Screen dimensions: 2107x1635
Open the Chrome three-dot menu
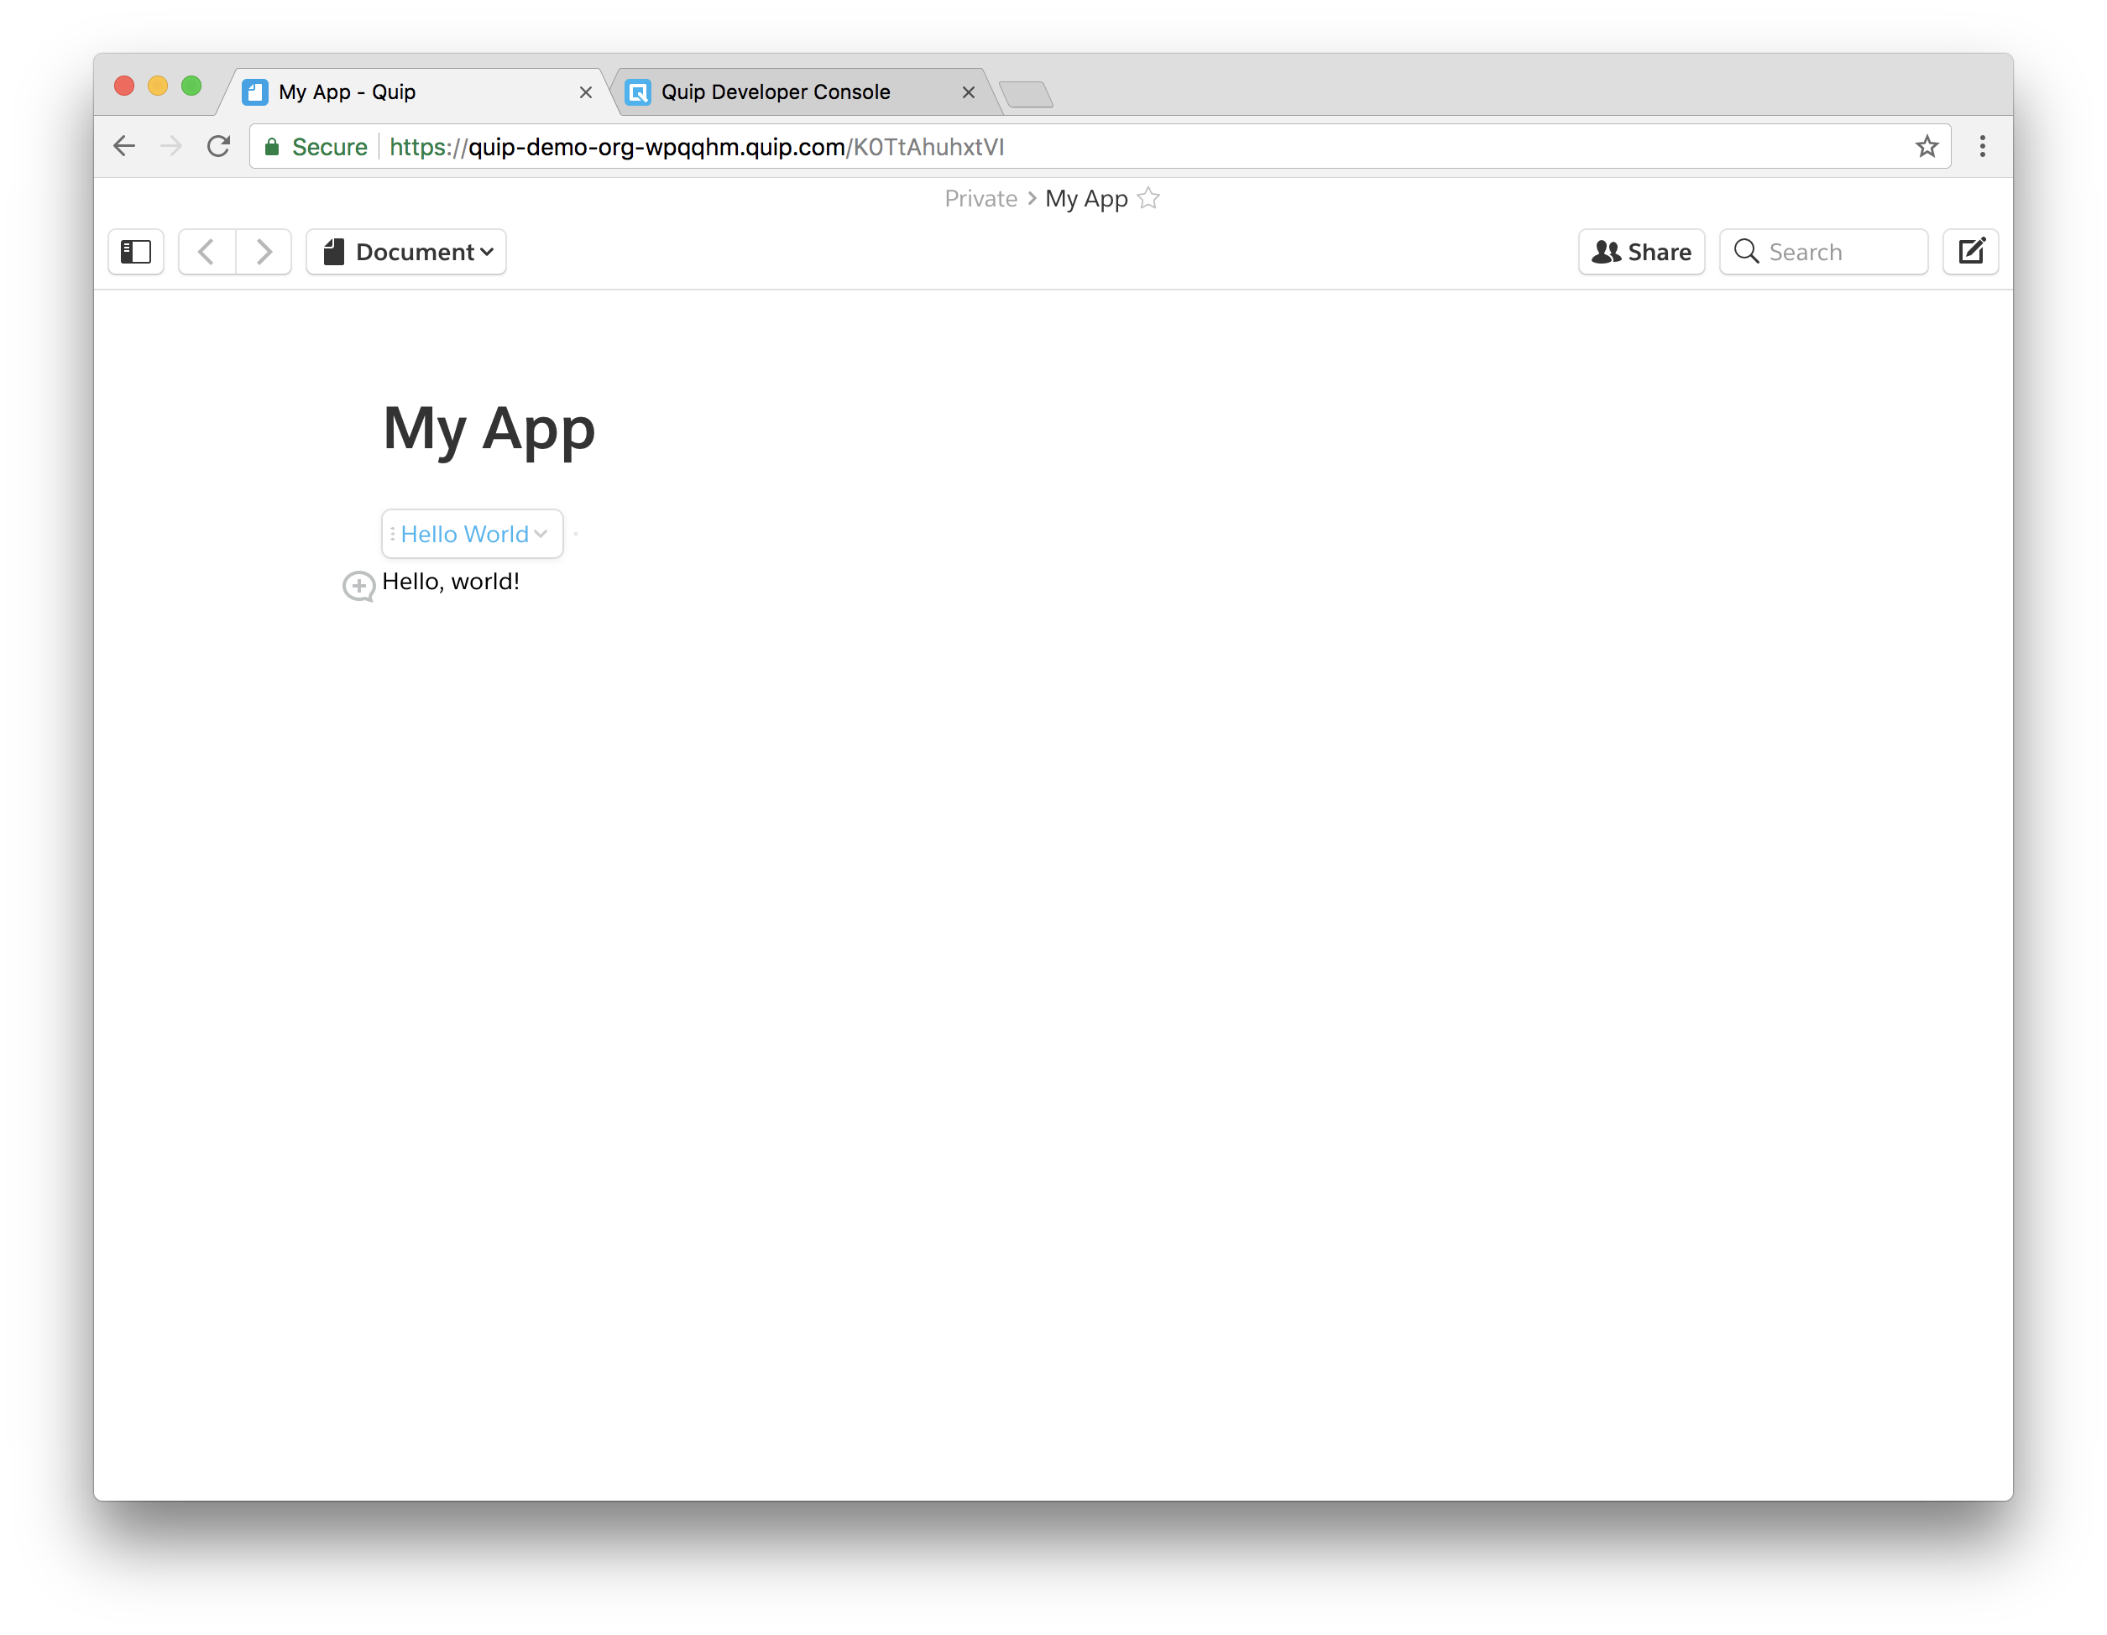pyautogui.click(x=1983, y=147)
